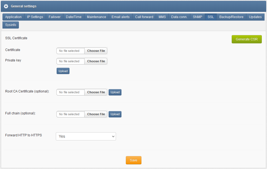
Task: Click the 'SSL Certificate' section heading
Action: (16, 38)
